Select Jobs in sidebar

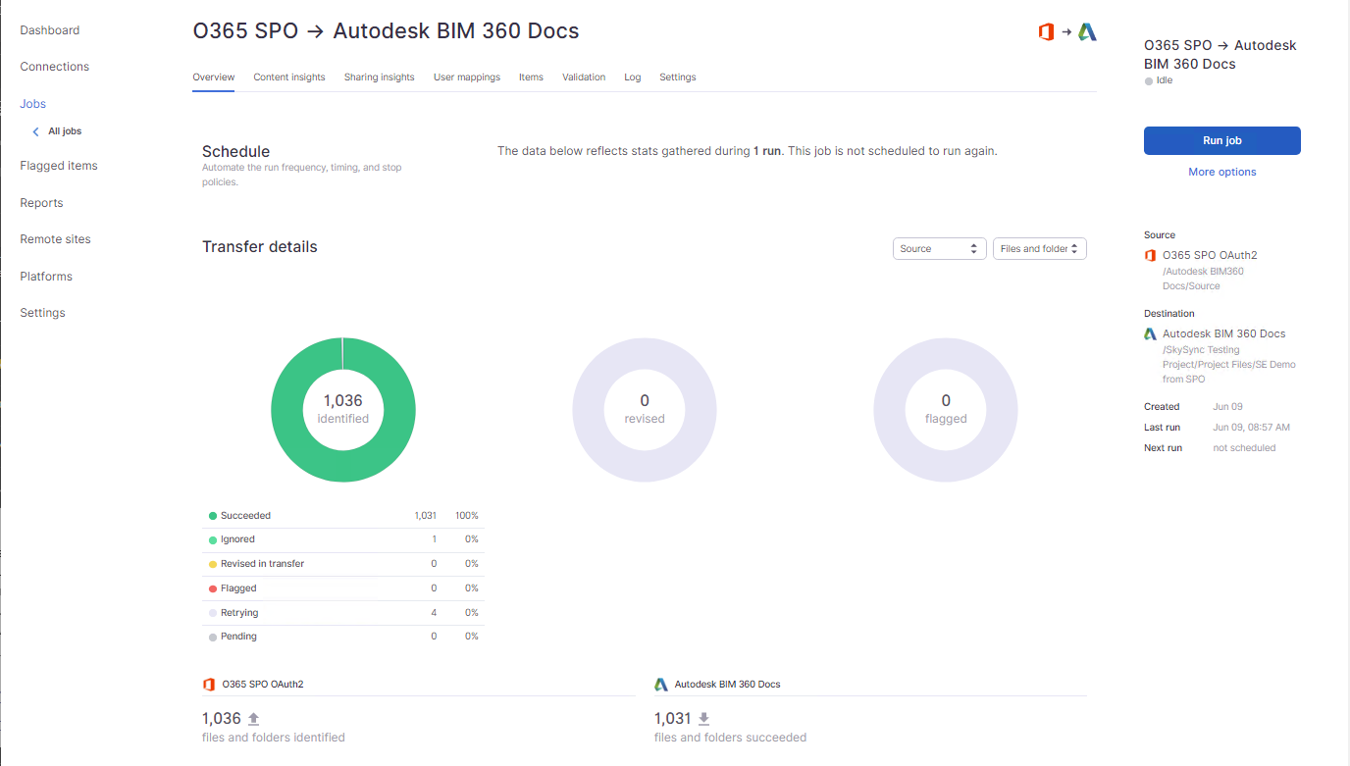[33, 104]
